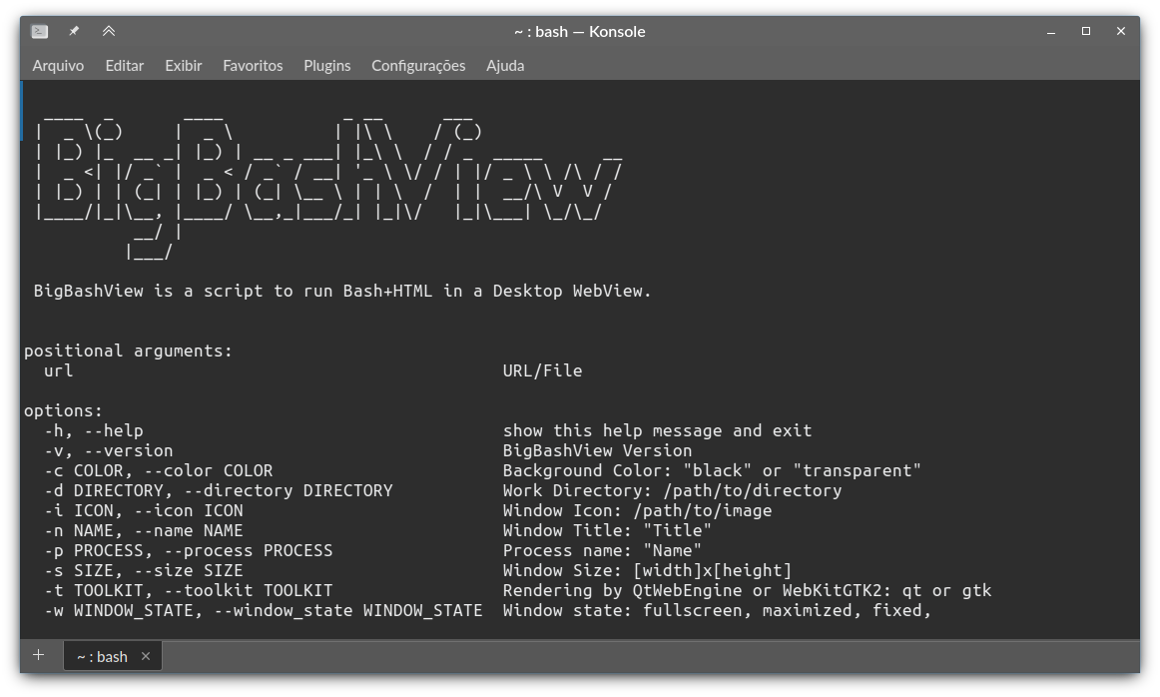Open the Arquivo menu

[x=59, y=65]
